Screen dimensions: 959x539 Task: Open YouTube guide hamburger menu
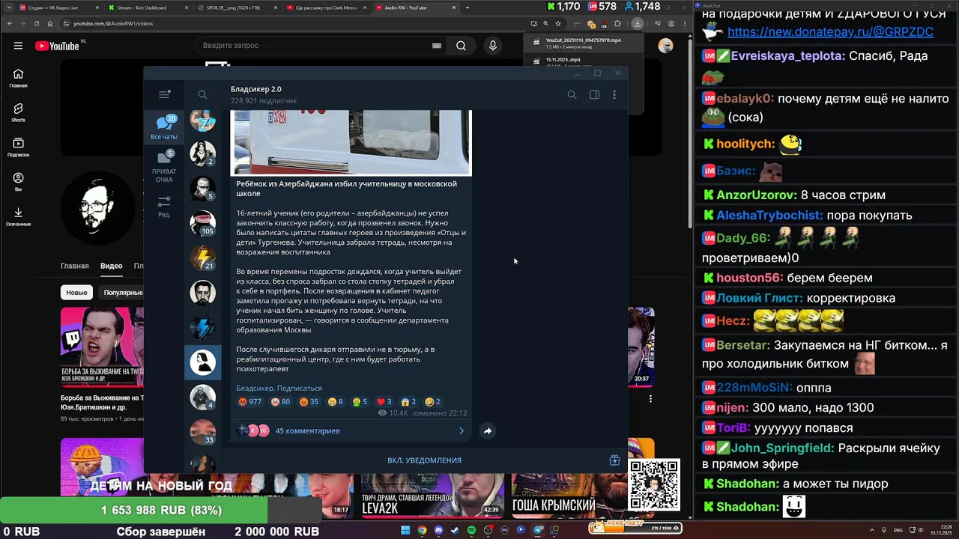coord(18,46)
